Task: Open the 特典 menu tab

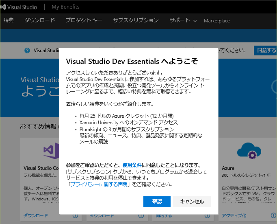Action: coord(9,20)
